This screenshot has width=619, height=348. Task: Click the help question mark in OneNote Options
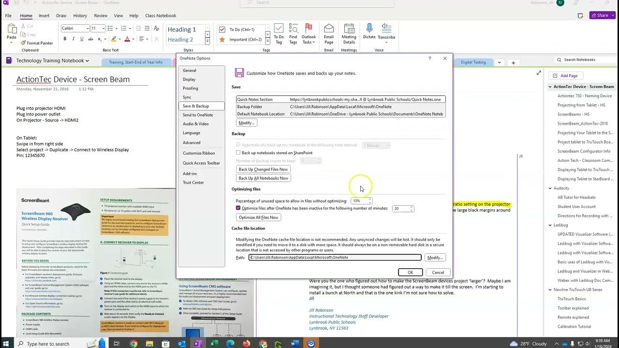coord(429,58)
